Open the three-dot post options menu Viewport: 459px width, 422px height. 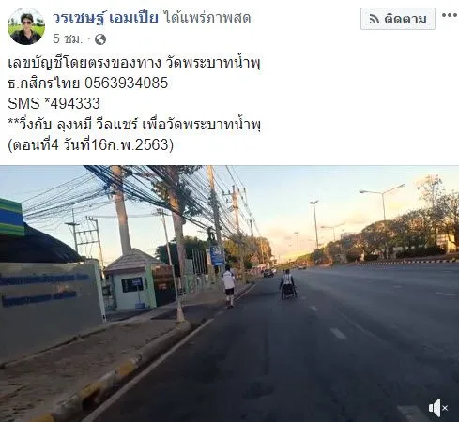click(450, 15)
